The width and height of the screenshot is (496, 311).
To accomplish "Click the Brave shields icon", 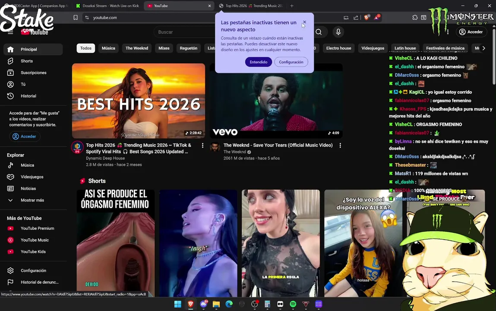I will 366,18.
